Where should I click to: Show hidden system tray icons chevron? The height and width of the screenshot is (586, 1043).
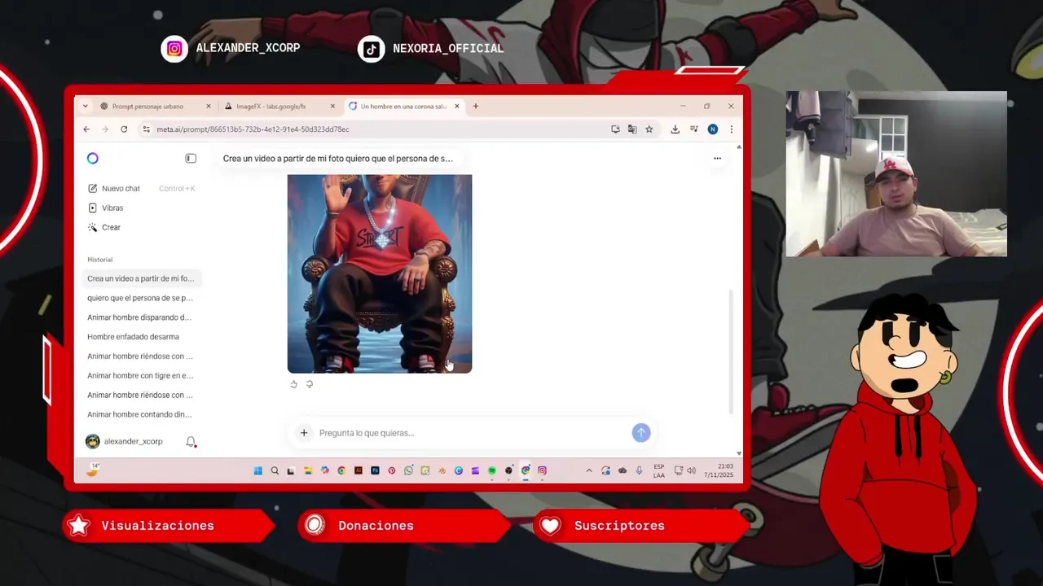pos(589,470)
